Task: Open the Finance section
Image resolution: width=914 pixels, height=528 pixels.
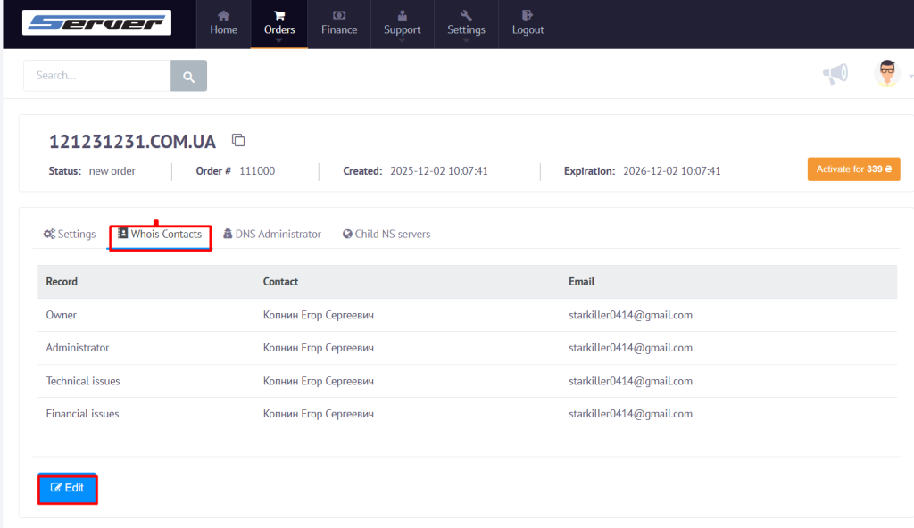Action: (x=339, y=23)
